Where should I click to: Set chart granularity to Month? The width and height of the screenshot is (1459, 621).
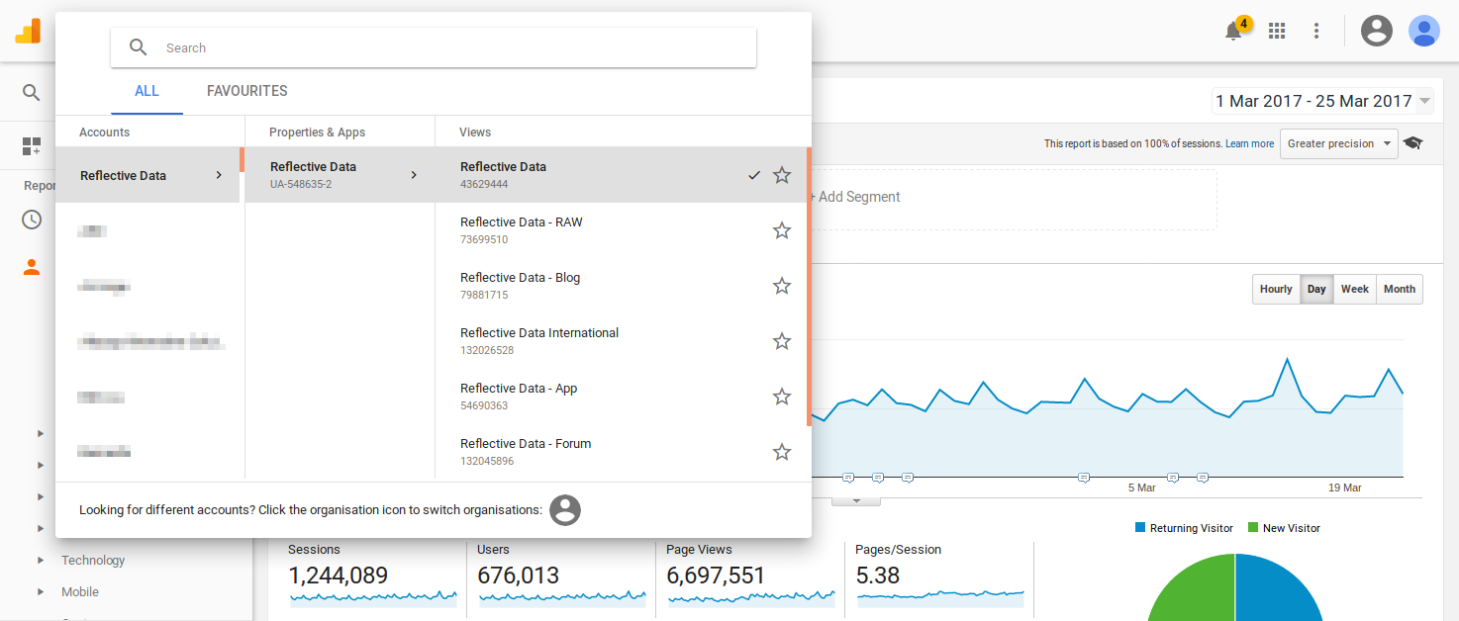click(1400, 289)
